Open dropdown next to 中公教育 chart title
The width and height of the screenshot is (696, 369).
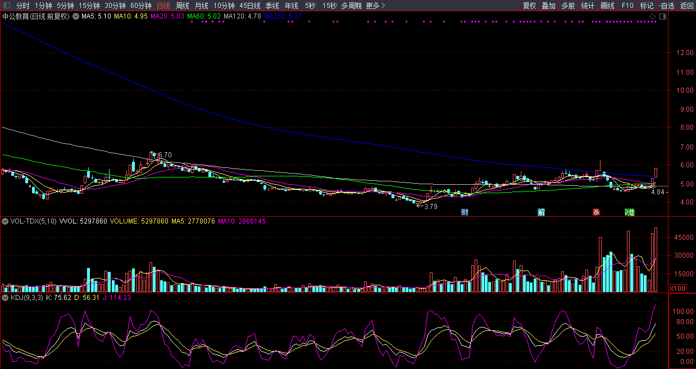click(x=76, y=17)
